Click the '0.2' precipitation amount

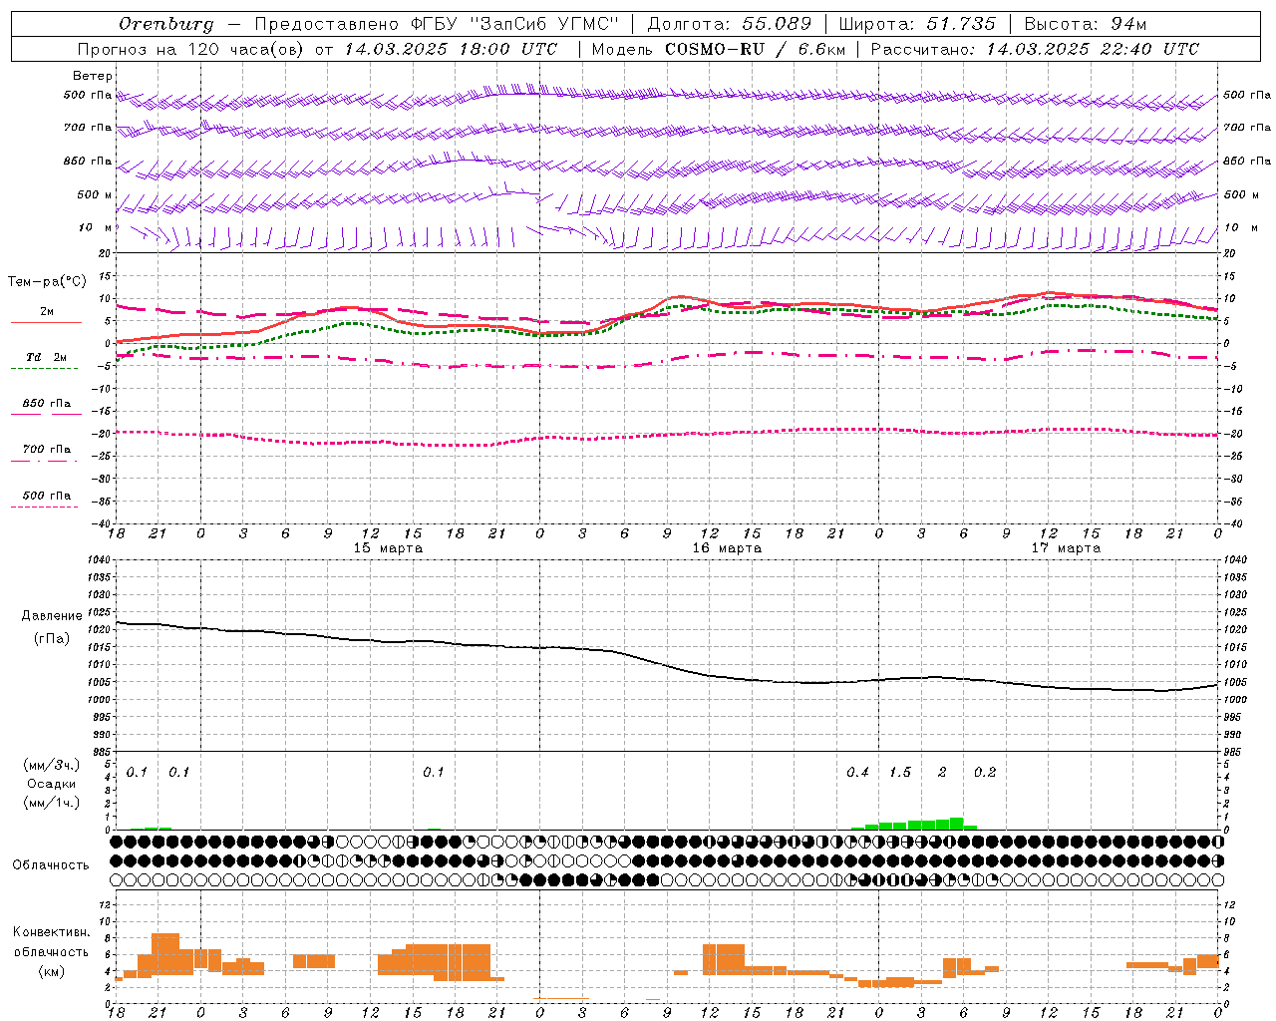pos(985,773)
